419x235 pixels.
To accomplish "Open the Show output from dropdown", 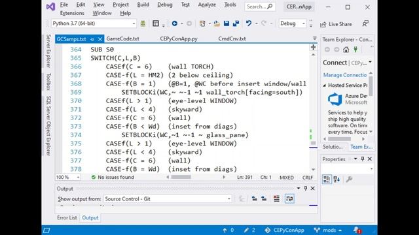I will click(x=168, y=198).
